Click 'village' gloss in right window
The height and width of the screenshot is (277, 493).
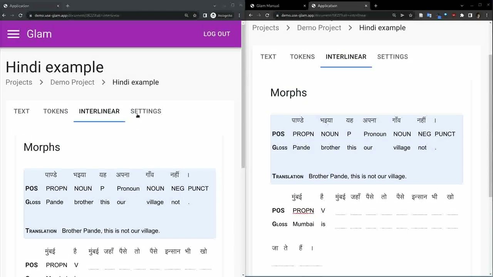tap(402, 147)
